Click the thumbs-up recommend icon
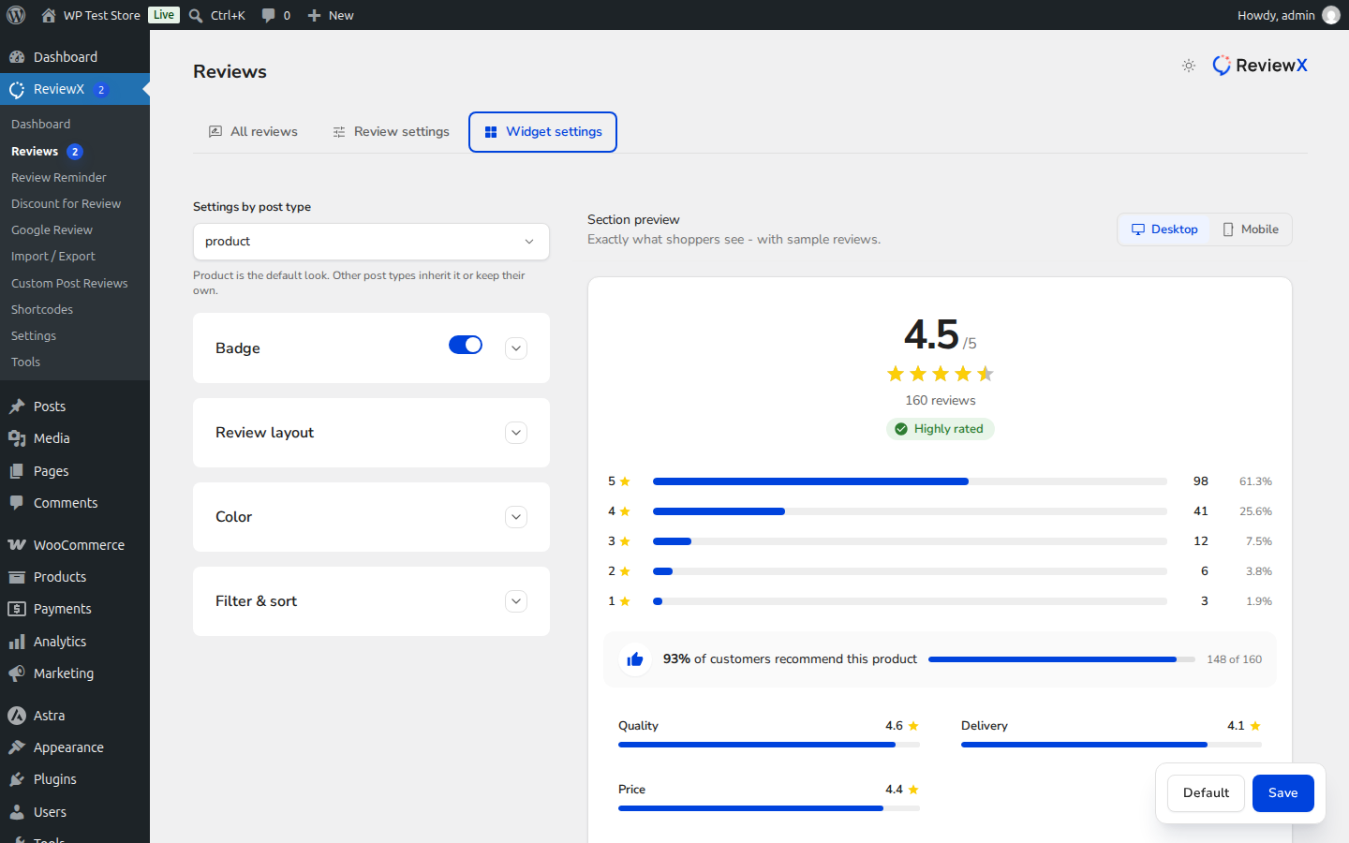The width and height of the screenshot is (1349, 843). [635, 659]
